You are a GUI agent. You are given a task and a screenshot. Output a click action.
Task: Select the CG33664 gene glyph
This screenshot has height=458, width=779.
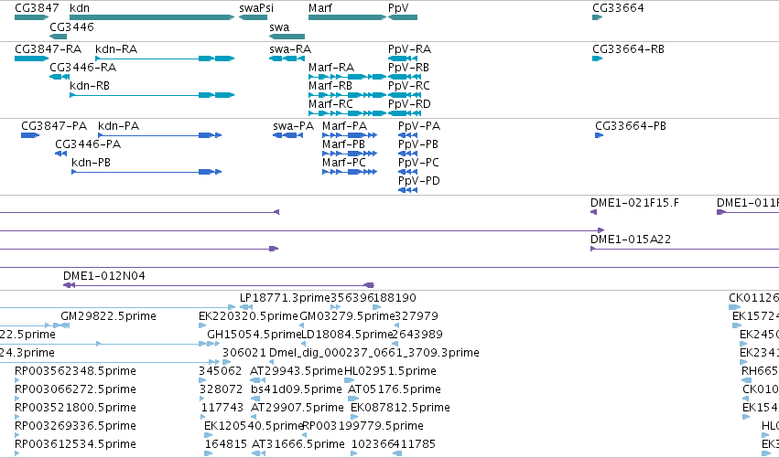[x=597, y=17]
